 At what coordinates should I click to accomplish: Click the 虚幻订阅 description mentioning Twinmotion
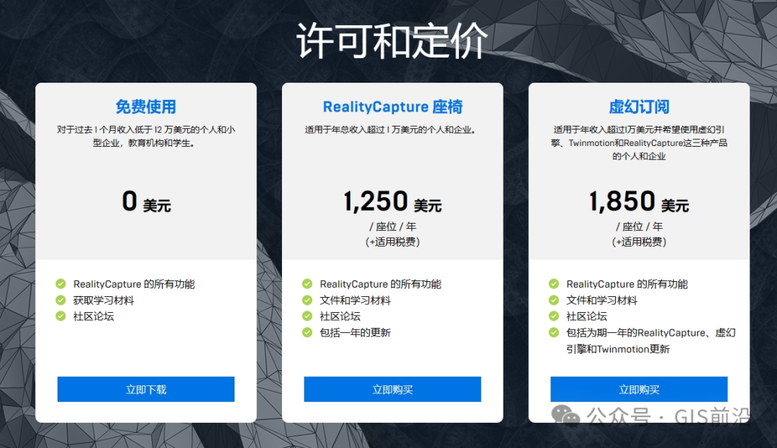639,142
